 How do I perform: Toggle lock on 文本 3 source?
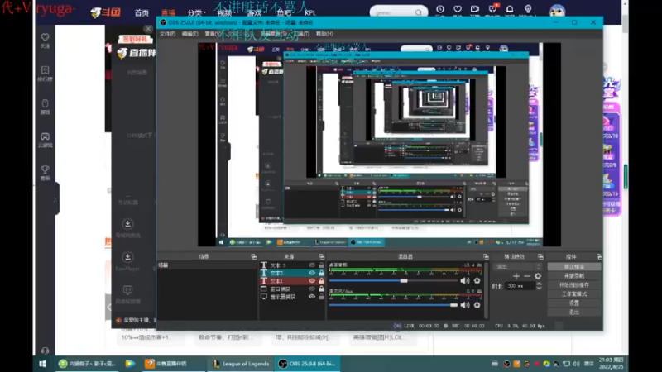point(321,265)
